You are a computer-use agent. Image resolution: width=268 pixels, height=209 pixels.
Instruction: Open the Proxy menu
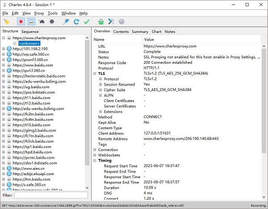(39, 13)
